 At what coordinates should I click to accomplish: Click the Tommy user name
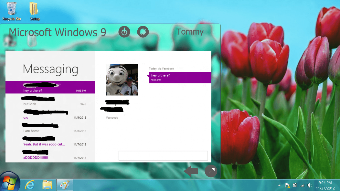(x=190, y=32)
